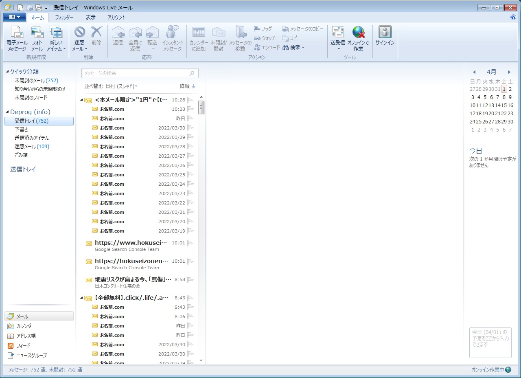
Task: Toggle flag on お名前.com 2022/03/28 message
Action: 190,147
